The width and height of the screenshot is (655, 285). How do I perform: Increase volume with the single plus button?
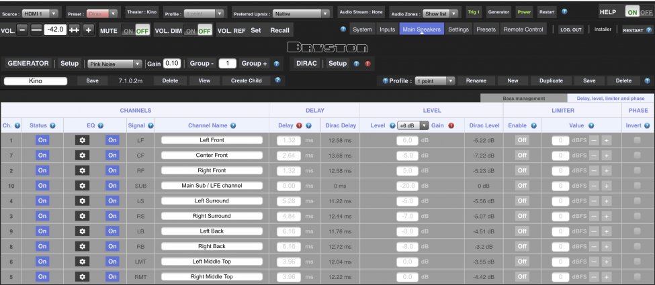coord(89,30)
